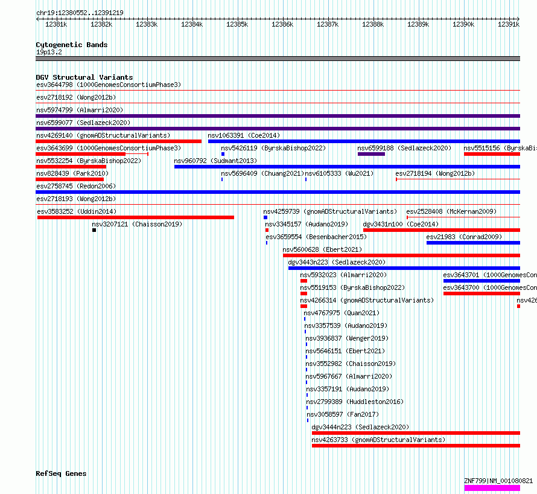The height and width of the screenshot is (494, 537).
Task: Click the esv3659554 (Besenbacher2015) label
Action: [x=316, y=237]
